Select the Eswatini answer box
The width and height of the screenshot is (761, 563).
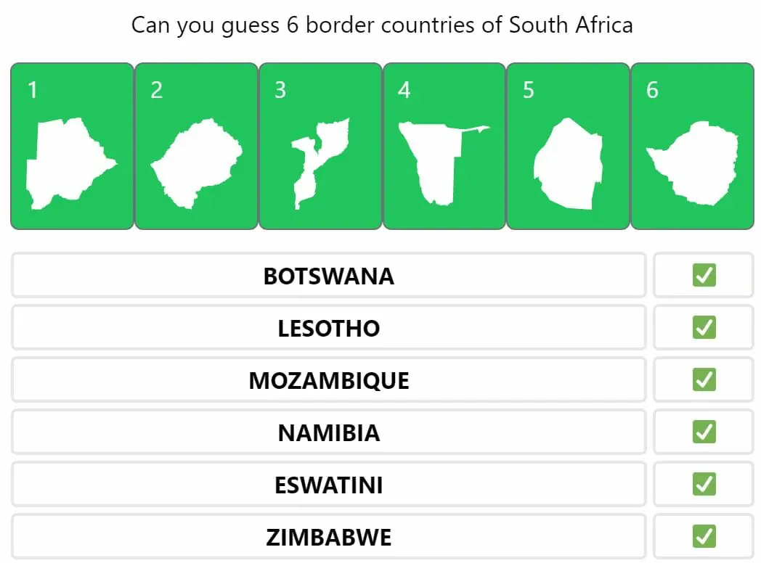click(328, 485)
